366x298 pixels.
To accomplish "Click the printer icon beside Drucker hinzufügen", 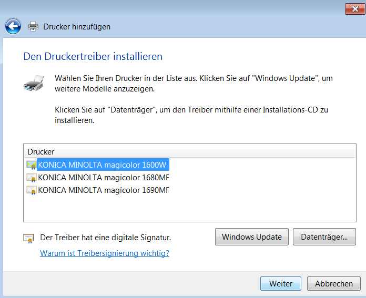I will (x=33, y=26).
